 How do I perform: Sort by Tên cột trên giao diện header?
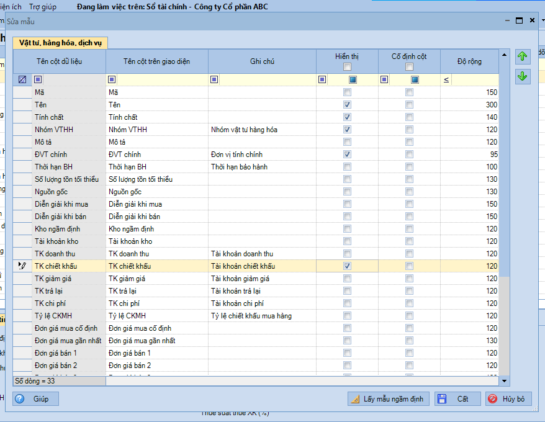click(x=157, y=61)
